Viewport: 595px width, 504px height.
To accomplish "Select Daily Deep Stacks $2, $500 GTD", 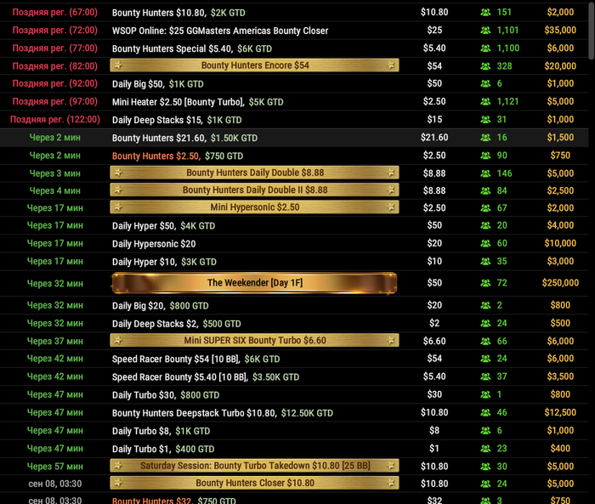I will 177,324.
